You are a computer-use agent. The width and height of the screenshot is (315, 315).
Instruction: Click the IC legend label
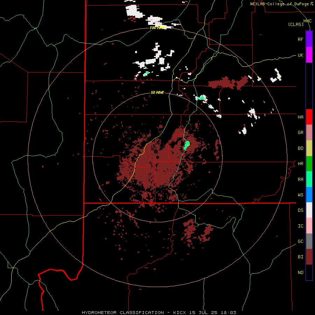coord(300,226)
